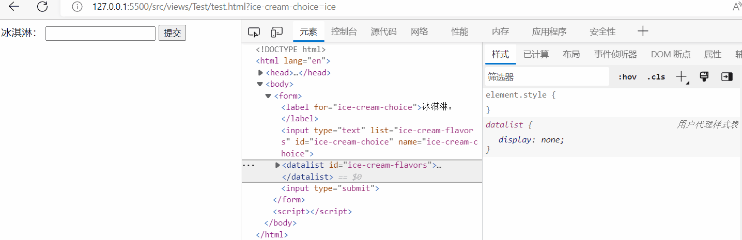Focus the 冰淇淋 text input field
Viewport: 742px width, 240px height.
[x=100, y=33]
